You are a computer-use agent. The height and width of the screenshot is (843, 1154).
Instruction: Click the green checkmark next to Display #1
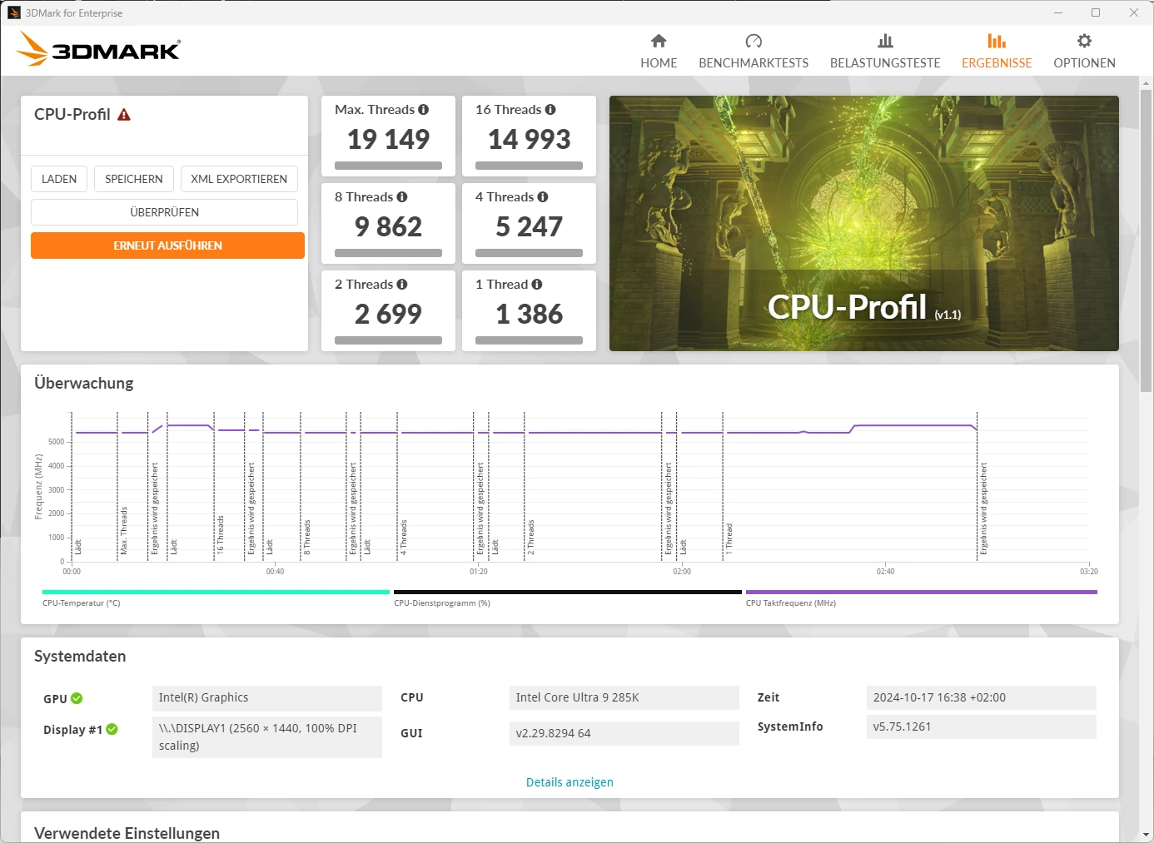point(112,730)
